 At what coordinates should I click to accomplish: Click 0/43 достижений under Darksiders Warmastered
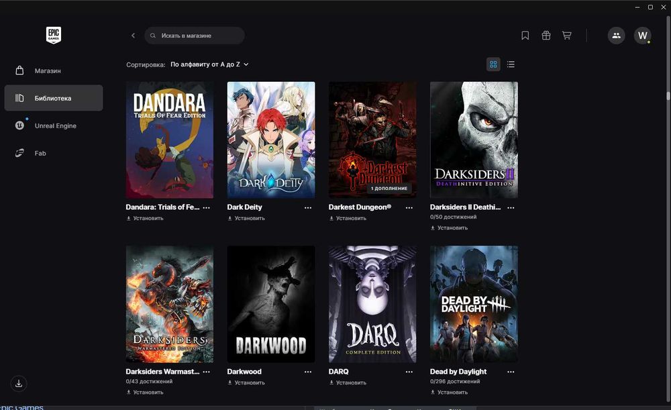[150, 381]
